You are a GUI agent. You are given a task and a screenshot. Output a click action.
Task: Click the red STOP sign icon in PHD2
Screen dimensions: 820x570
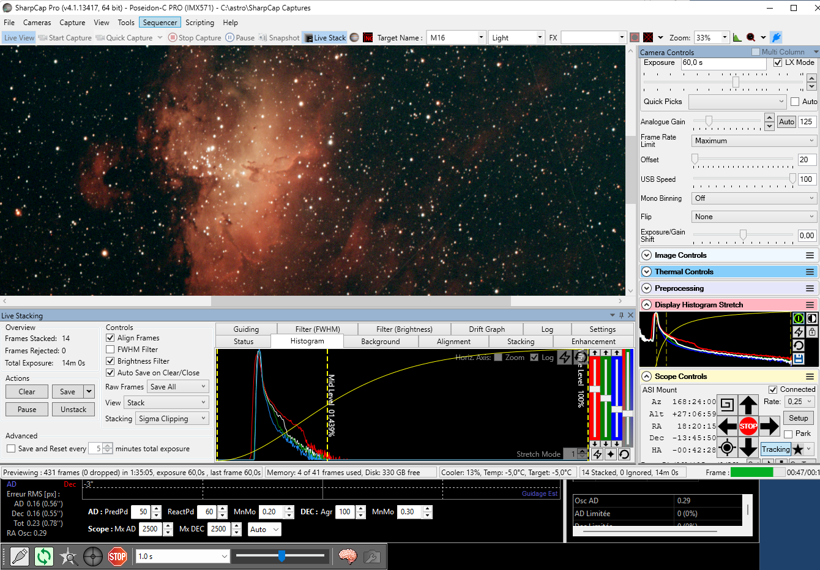coord(117,557)
